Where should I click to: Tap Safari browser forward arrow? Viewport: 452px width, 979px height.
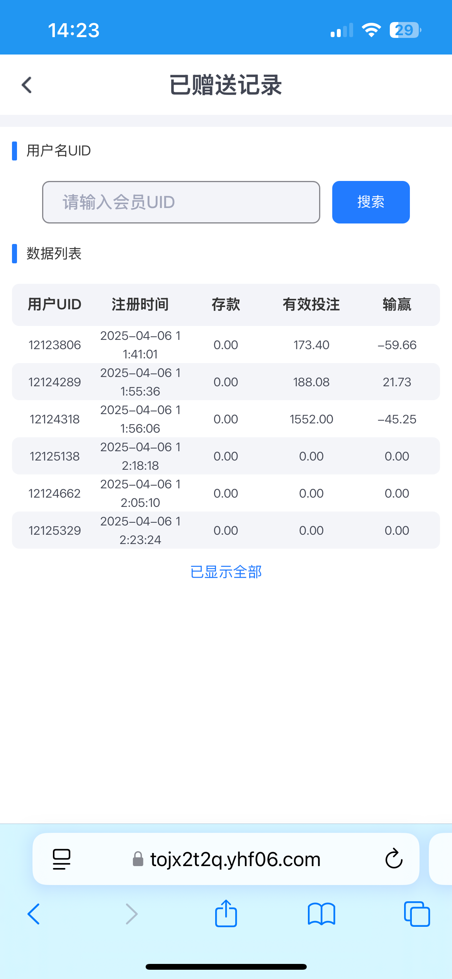[131, 914]
